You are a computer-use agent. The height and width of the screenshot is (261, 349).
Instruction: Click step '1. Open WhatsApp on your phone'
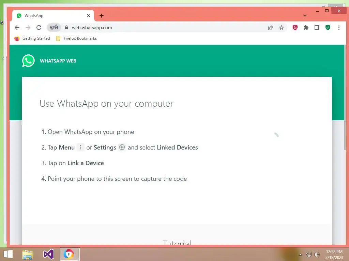(x=88, y=132)
